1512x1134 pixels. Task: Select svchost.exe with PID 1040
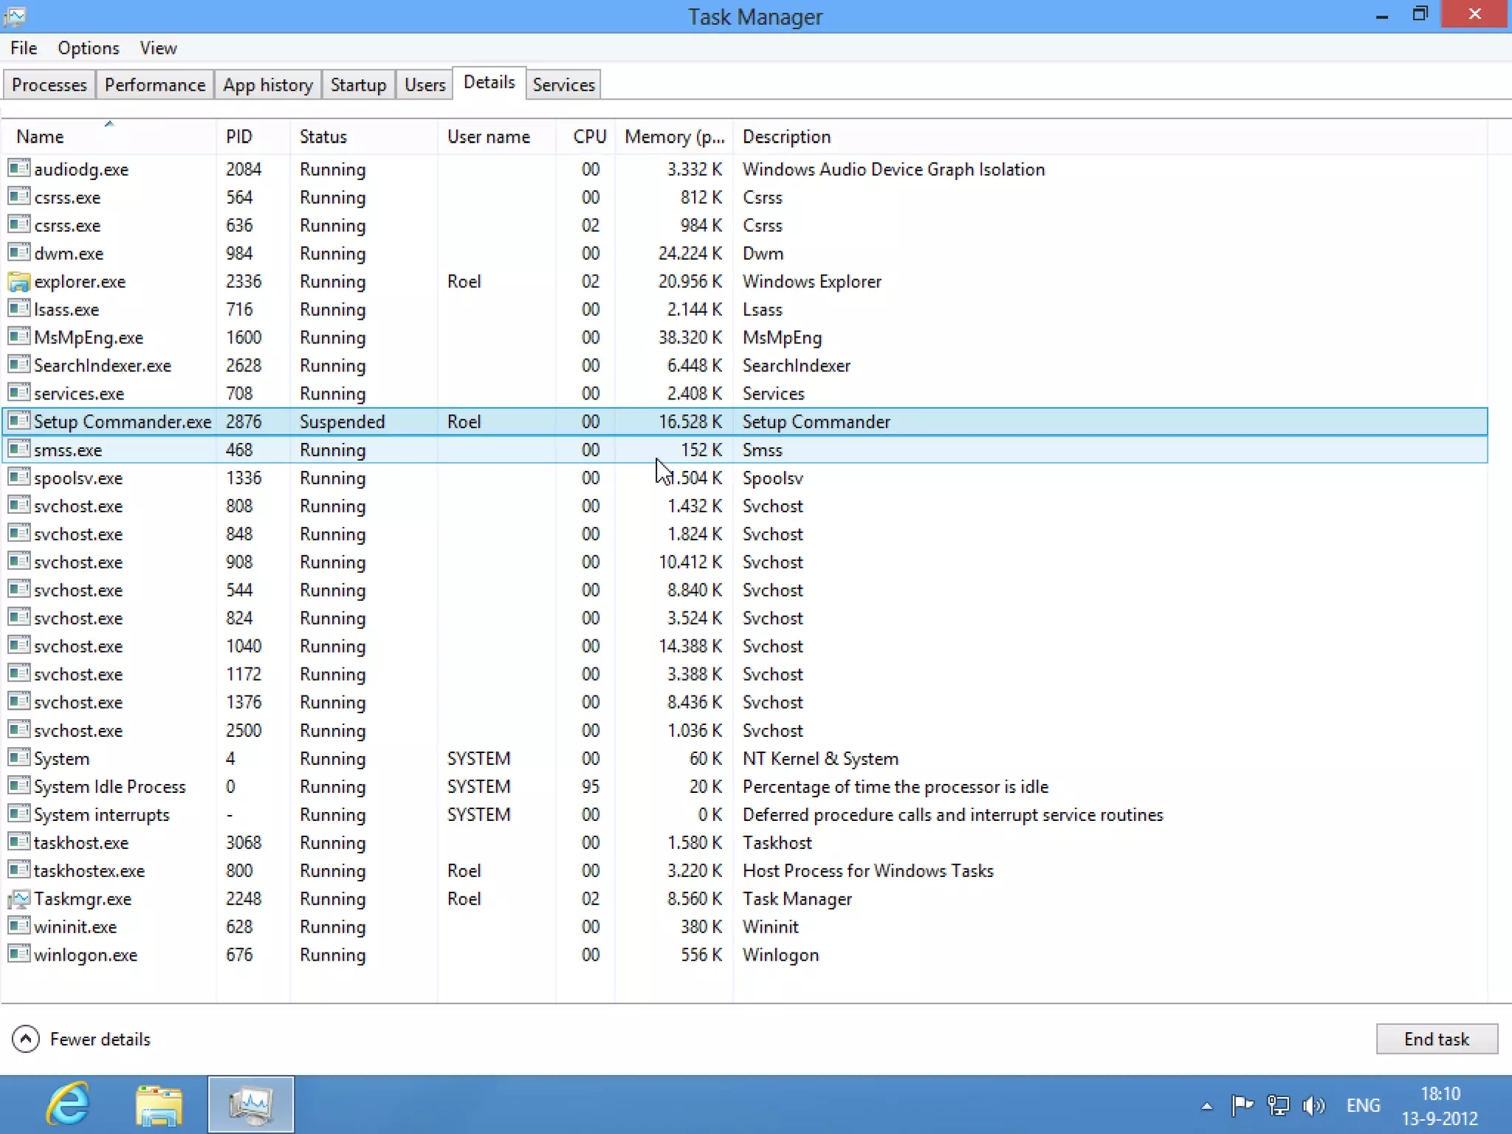(745, 646)
